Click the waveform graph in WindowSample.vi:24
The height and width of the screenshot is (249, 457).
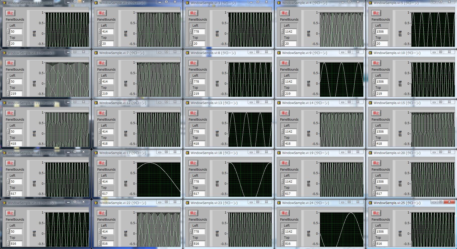tap(342, 229)
